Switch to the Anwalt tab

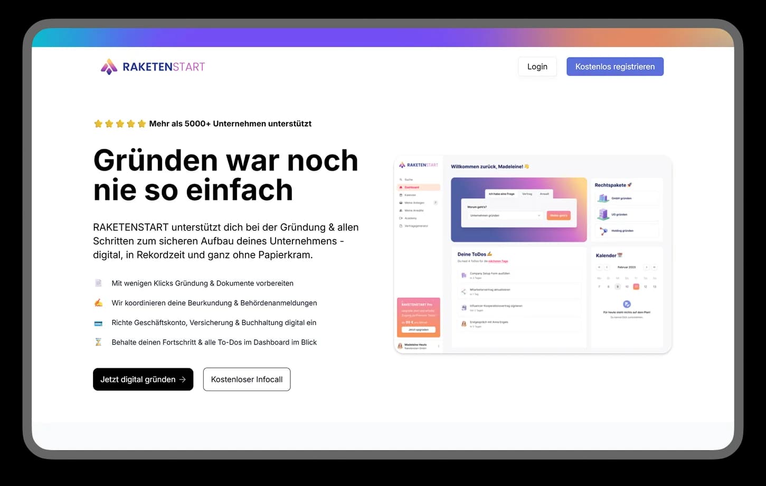coord(544,194)
